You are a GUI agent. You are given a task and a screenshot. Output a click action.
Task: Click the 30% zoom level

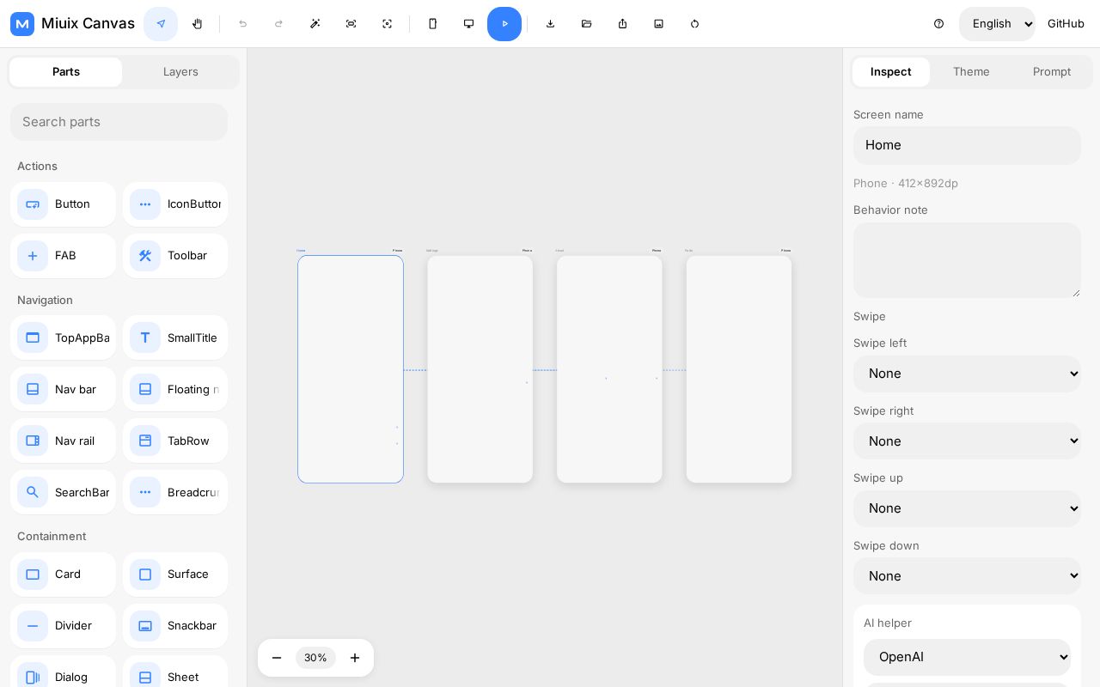click(x=315, y=658)
